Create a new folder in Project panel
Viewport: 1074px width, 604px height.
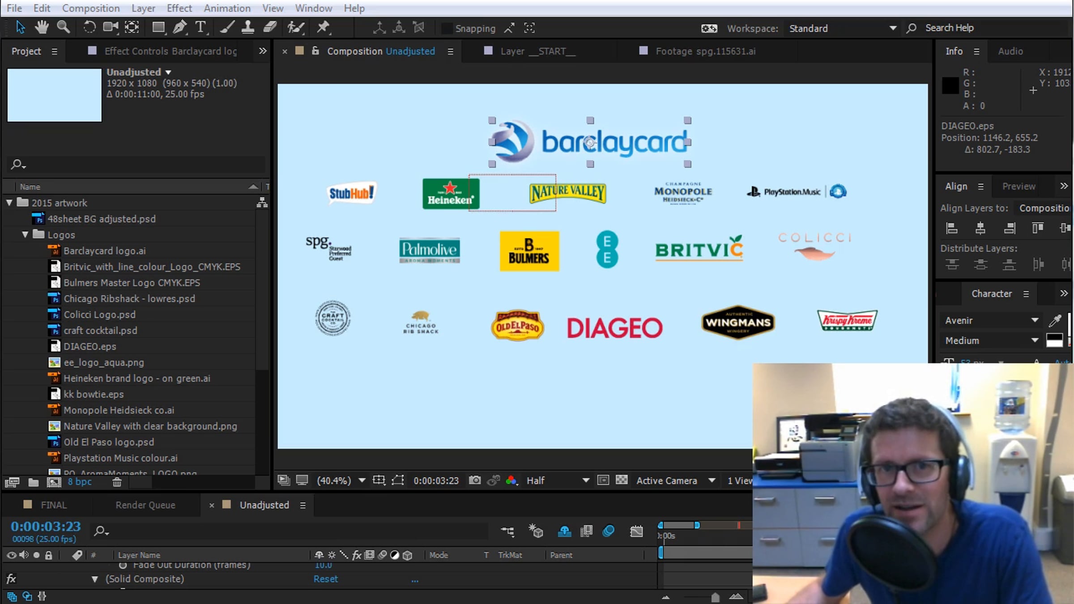(x=34, y=482)
